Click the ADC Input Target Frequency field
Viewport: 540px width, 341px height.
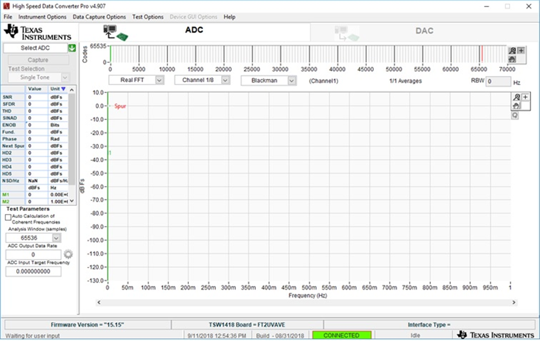point(33,271)
